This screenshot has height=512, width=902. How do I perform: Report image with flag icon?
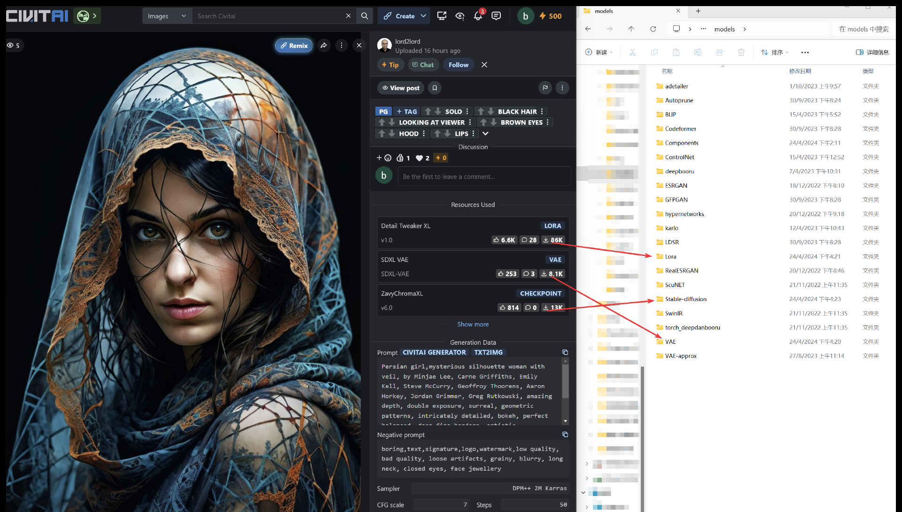pos(545,88)
